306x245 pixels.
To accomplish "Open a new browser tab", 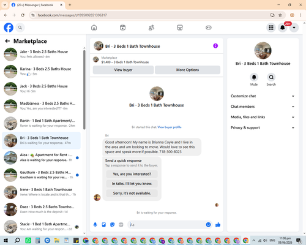I will click(70, 5).
